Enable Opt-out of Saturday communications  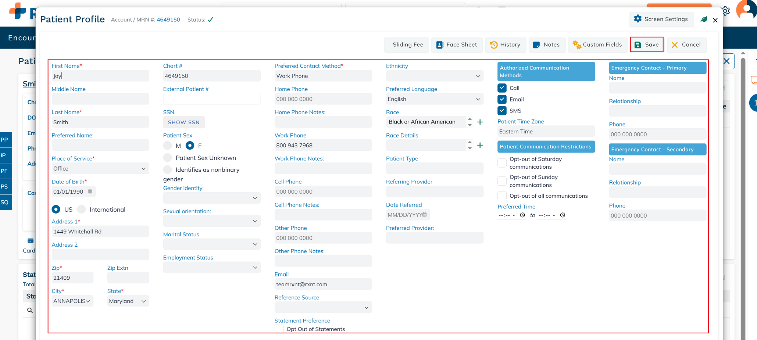click(x=502, y=163)
